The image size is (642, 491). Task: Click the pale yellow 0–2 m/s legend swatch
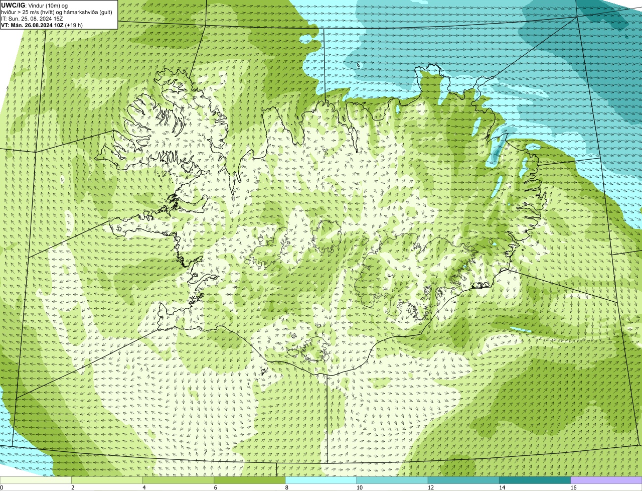point(36,480)
